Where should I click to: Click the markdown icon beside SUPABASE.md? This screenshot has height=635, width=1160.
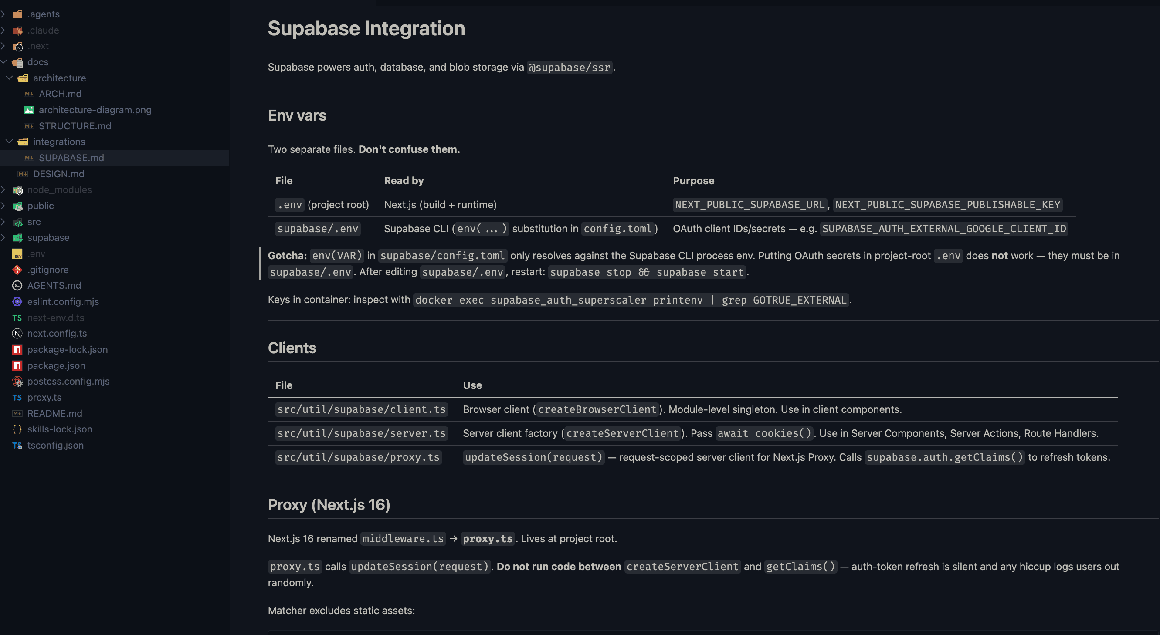coord(29,158)
